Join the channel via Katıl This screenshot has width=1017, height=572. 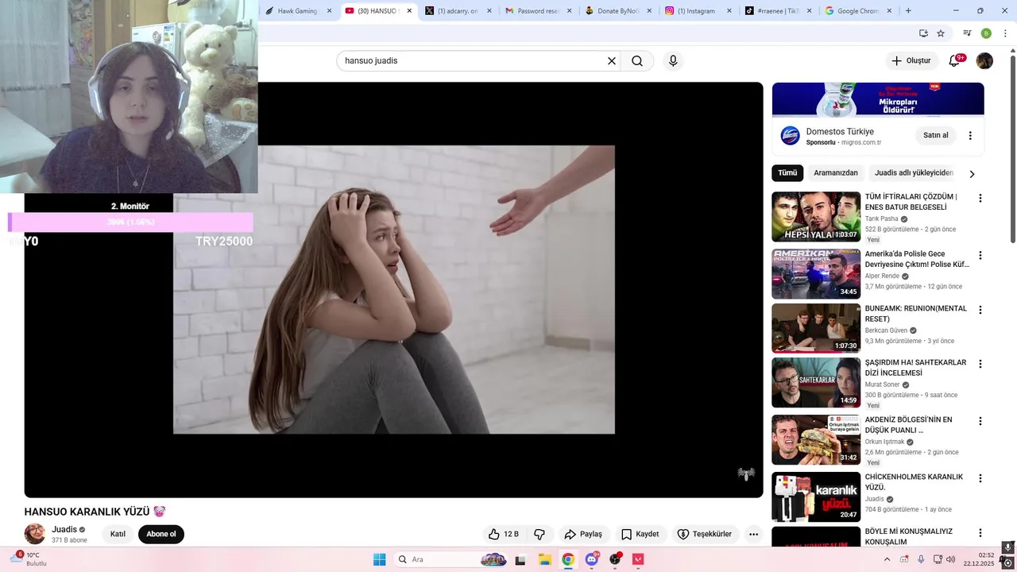pos(118,534)
